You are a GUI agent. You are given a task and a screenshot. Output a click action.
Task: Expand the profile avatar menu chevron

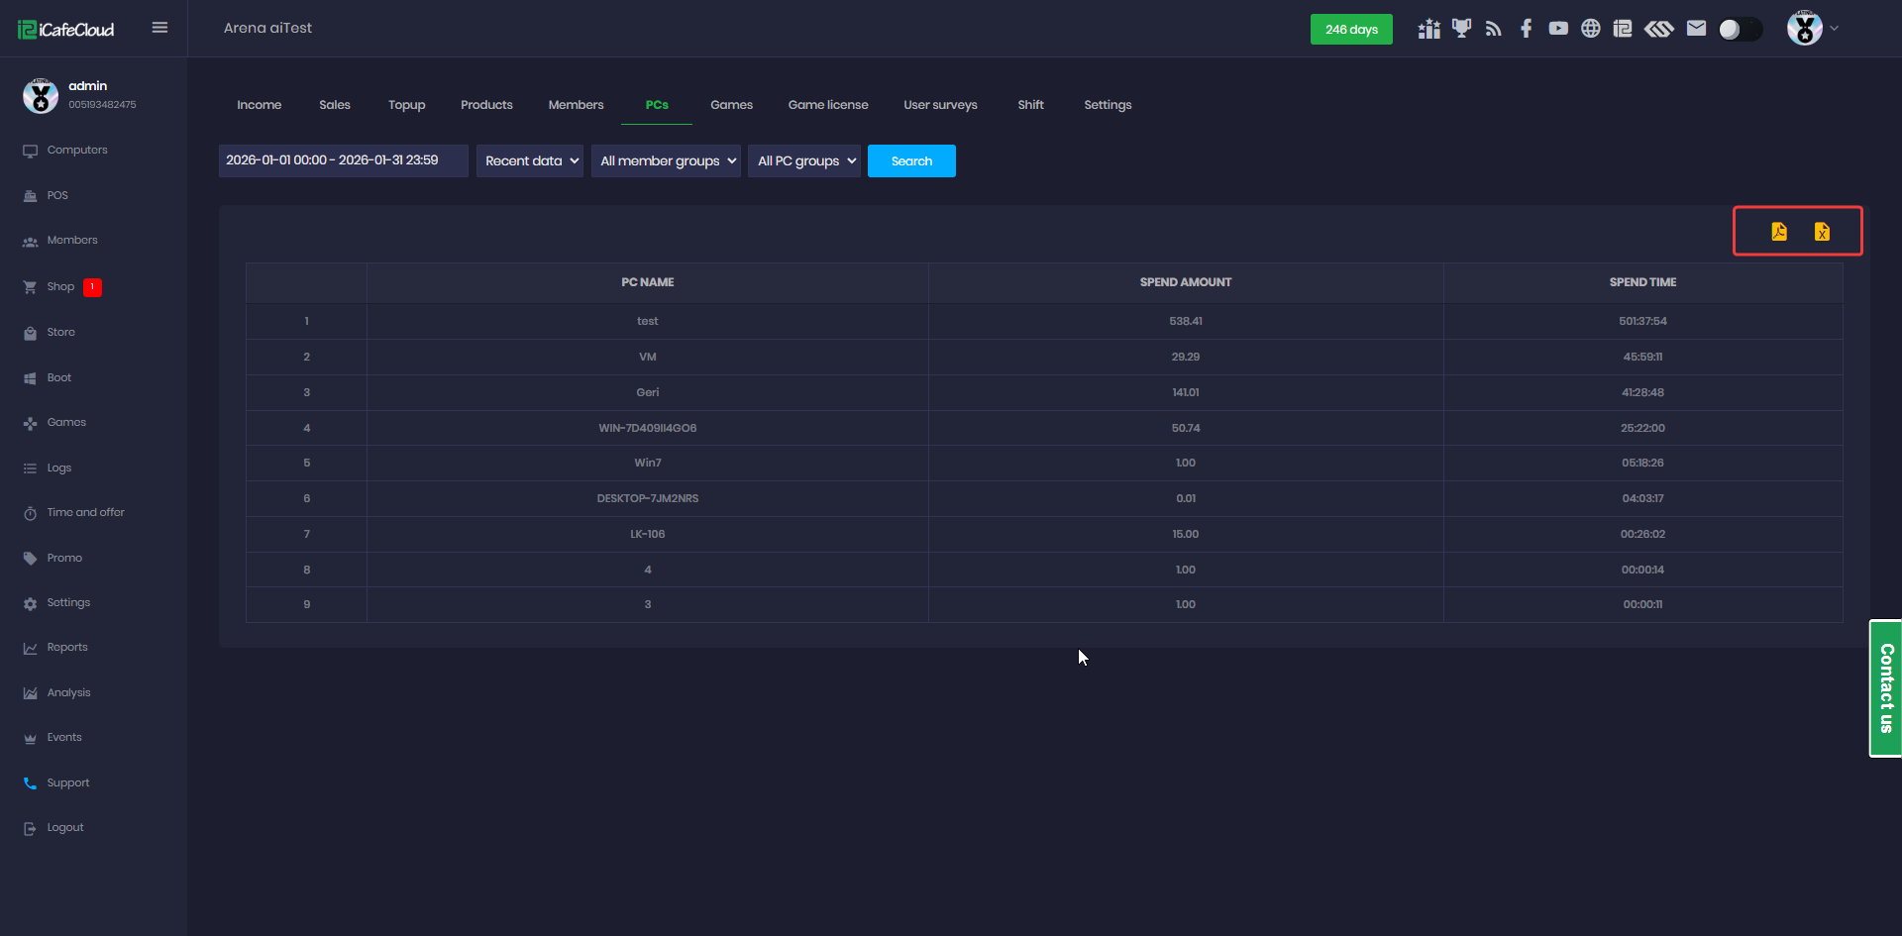click(x=1834, y=29)
